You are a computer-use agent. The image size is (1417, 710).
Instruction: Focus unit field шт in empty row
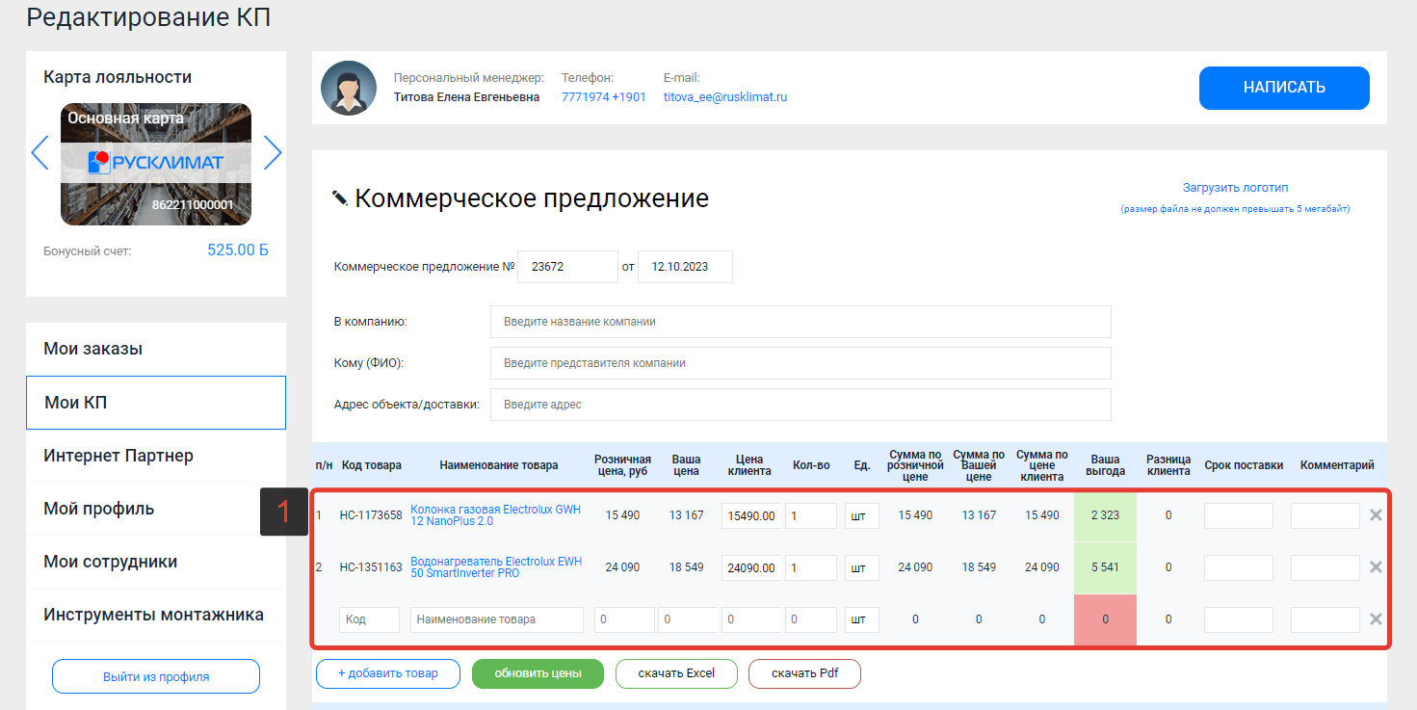coord(862,619)
